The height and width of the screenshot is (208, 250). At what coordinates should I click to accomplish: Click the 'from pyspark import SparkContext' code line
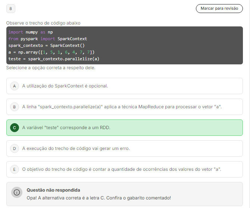(47, 39)
